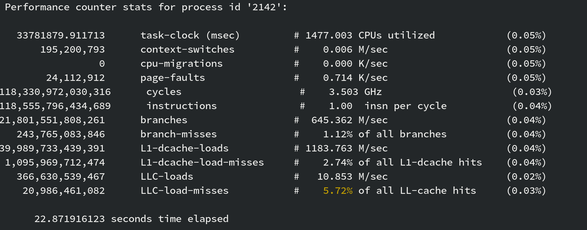Click the L1-dcache-load-misses event name
587x230 pixels.
(202, 162)
